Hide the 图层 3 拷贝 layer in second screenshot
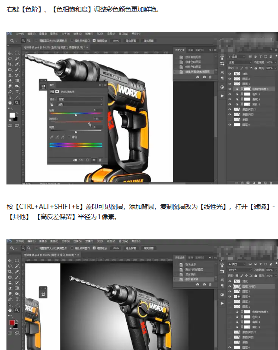278x350 pixels. 230,286
